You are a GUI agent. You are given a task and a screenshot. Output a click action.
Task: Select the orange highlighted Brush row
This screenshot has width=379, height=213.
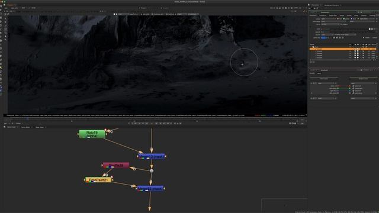point(343,49)
